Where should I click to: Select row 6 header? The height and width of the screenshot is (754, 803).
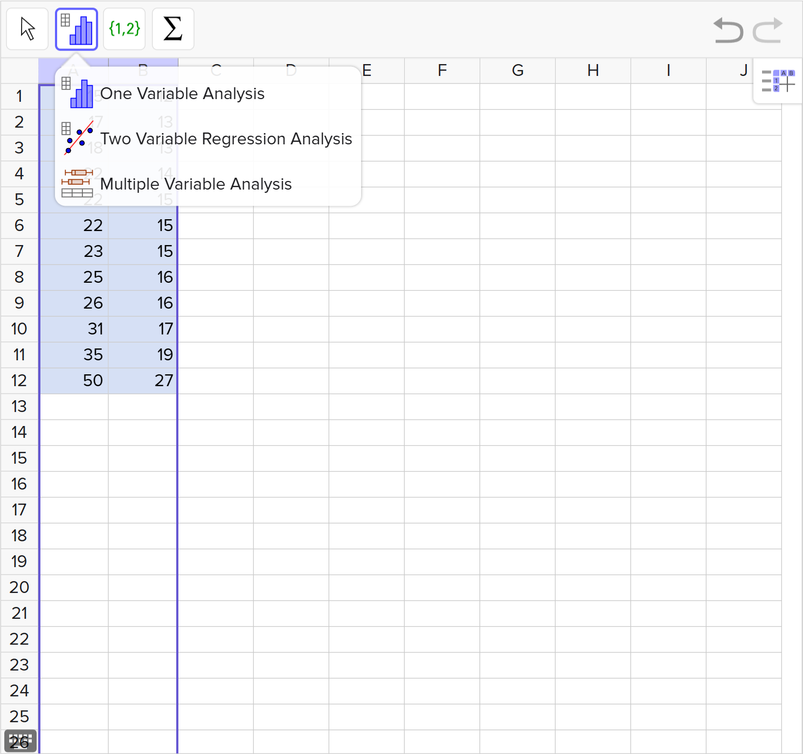(x=19, y=226)
